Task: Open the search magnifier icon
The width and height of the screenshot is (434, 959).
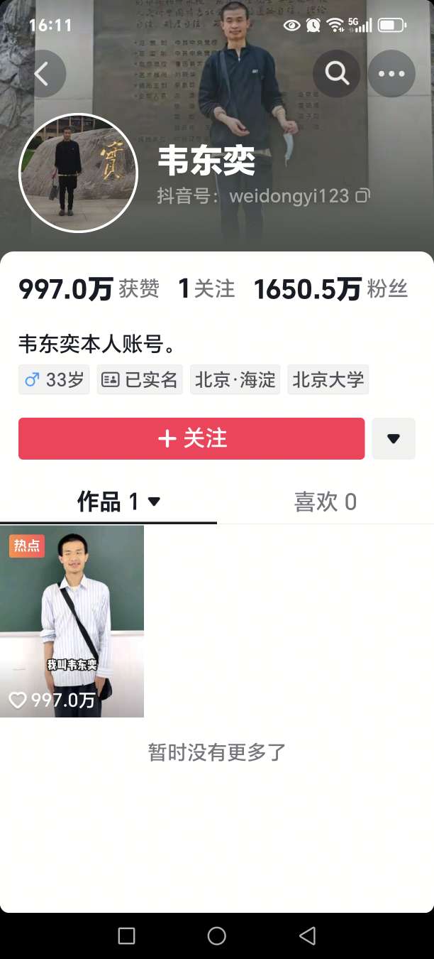Action: pyautogui.click(x=337, y=73)
